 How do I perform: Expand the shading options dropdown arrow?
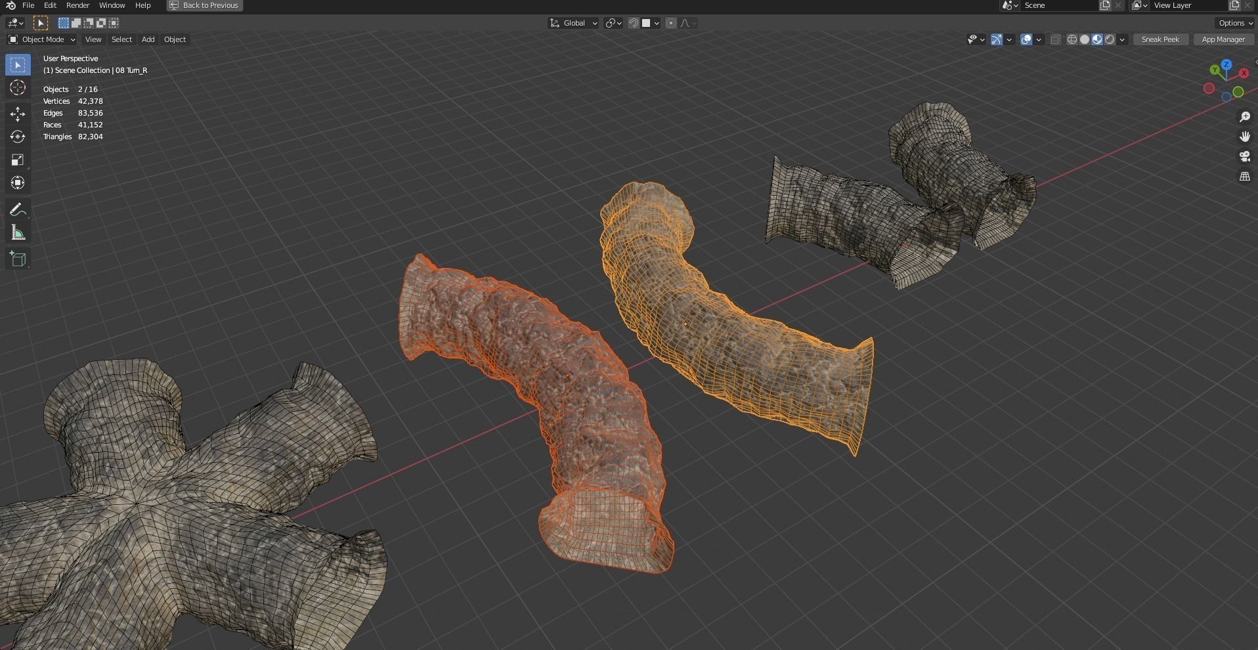pyautogui.click(x=1123, y=39)
